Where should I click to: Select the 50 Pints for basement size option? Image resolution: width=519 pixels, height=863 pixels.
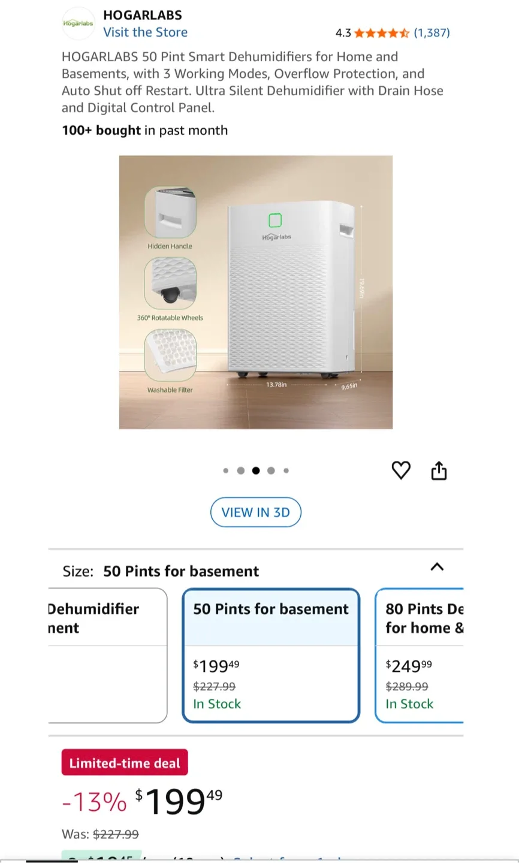(270, 656)
